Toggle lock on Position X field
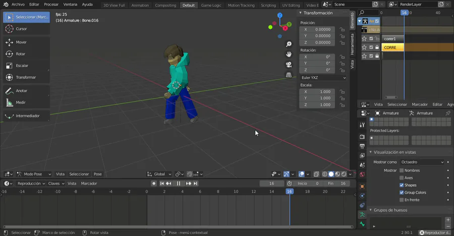The image size is (454, 236). tap(342, 30)
